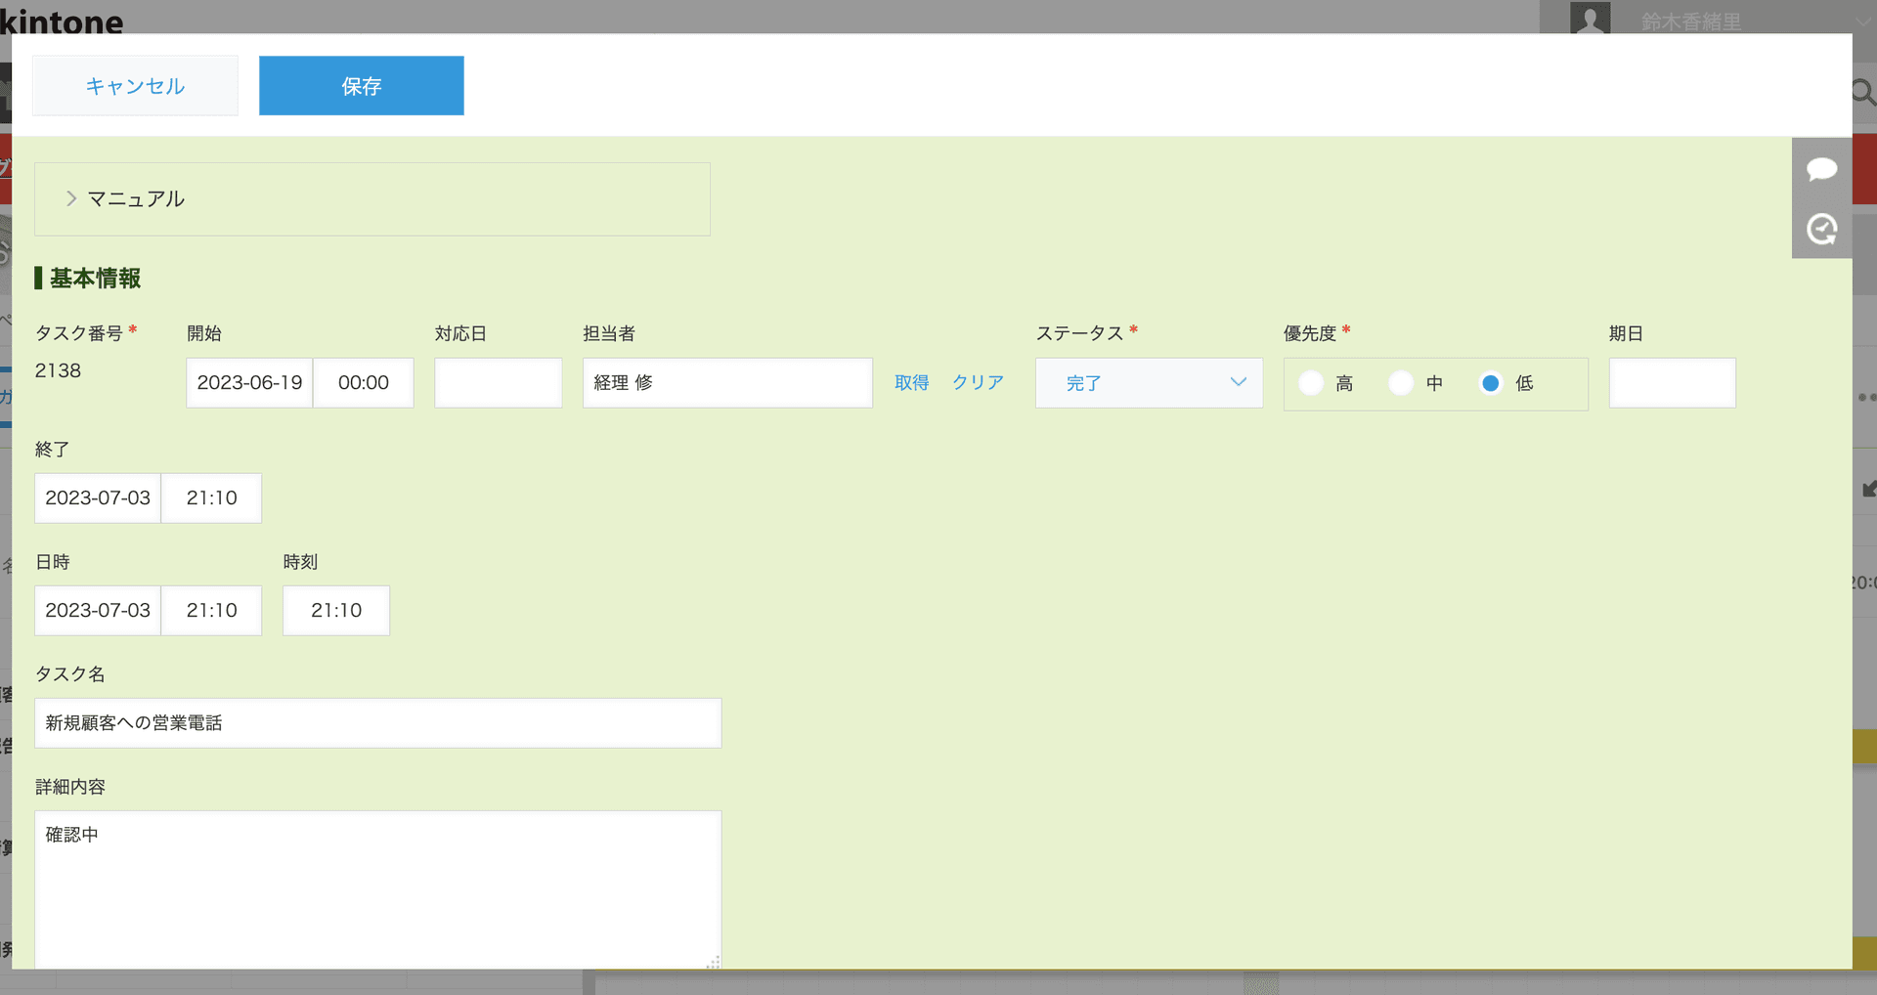Image resolution: width=1877 pixels, height=995 pixels.
Task: Open the comments speech bubble icon
Action: click(x=1821, y=169)
